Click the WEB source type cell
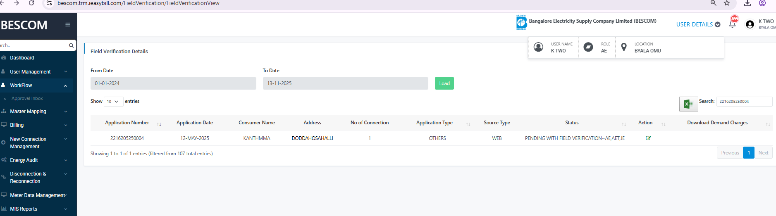The width and height of the screenshot is (776, 216). (x=497, y=138)
